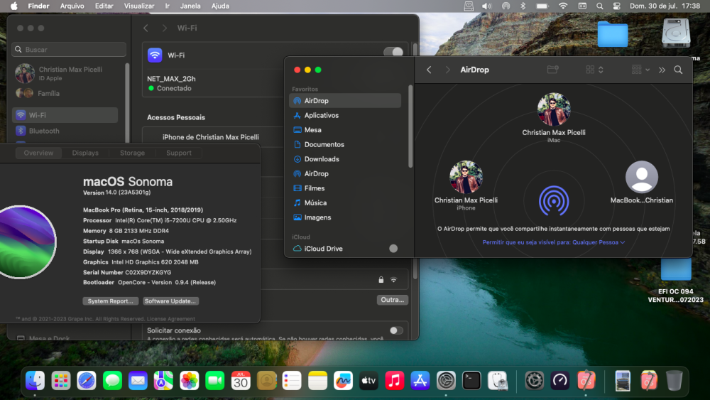The width and height of the screenshot is (710, 400).
Task: Toggle Solicitar conexão switch
Action: click(396, 330)
